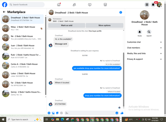Image resolution: width=166 pixels, height=122 pixels.
Task: Open the Facebook apps menu grid
Action: [x=147, y=5]
